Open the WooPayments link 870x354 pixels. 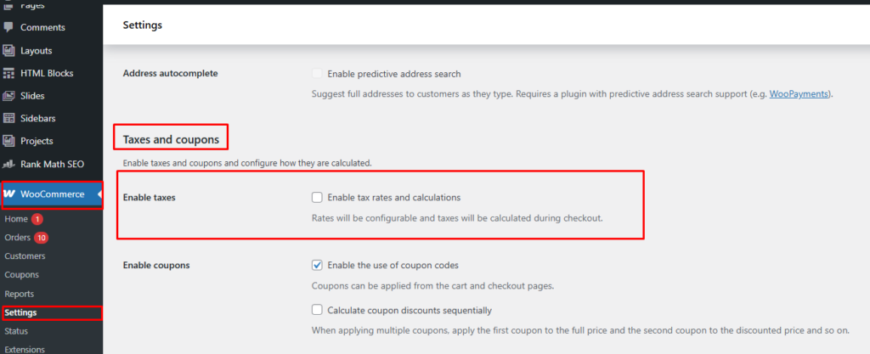click(x=798, y=93)
